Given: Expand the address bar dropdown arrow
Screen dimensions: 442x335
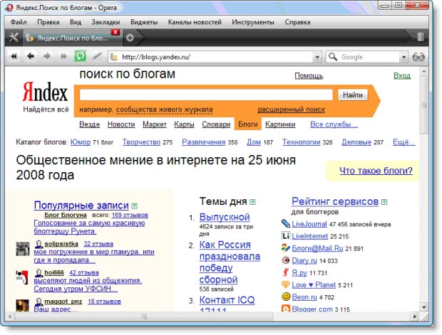Looking at the screenshot, I should (x=317, y=57).
